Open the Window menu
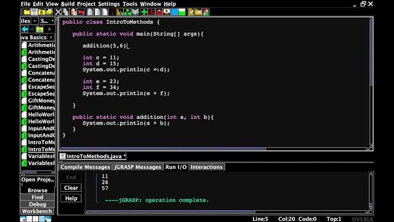394x222 pixels. (x=150, y=4)
